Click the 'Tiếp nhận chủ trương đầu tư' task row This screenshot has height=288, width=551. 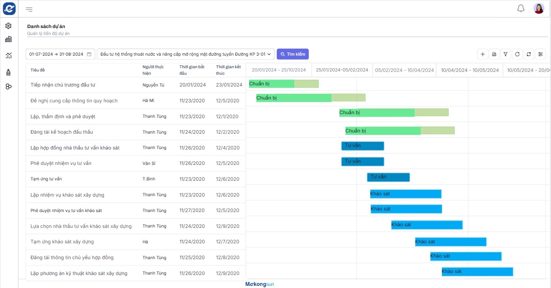pos(63,85)
